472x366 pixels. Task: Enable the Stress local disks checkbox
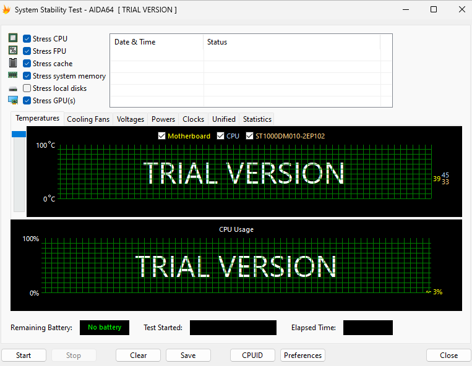pyautogui.click(x=27, y=88)
